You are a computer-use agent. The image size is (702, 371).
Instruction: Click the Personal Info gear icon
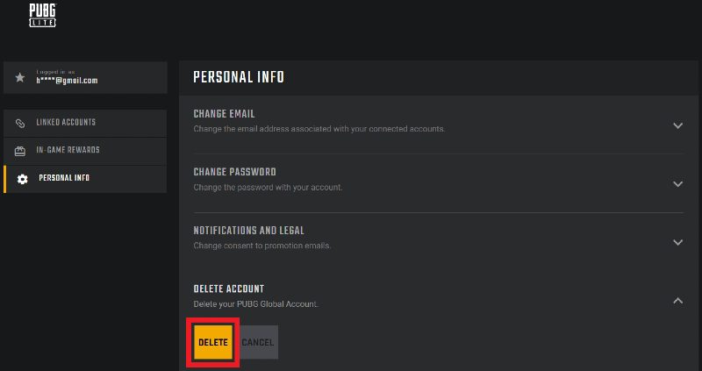22,179
